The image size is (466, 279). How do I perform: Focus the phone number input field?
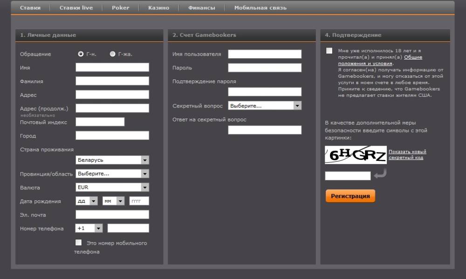tap(128, 228)
